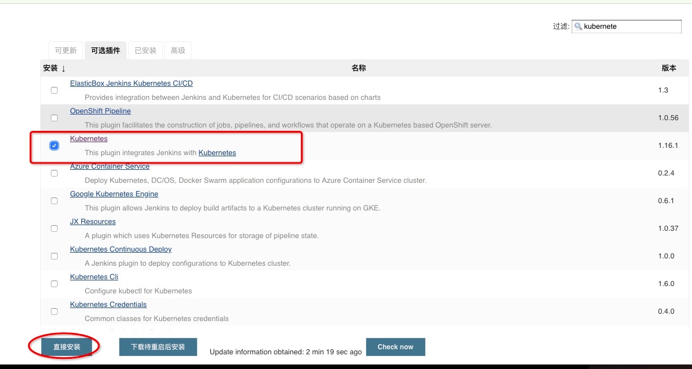
Task: Follow Kubernetes link in plugin description
Action: (x=217, y=153)
